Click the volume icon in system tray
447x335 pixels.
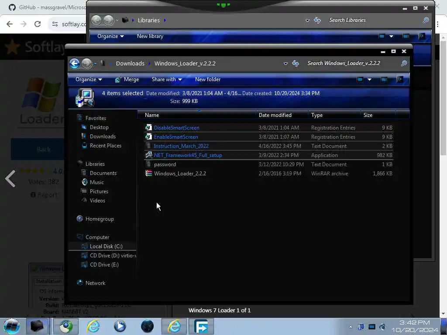[382, 327]
